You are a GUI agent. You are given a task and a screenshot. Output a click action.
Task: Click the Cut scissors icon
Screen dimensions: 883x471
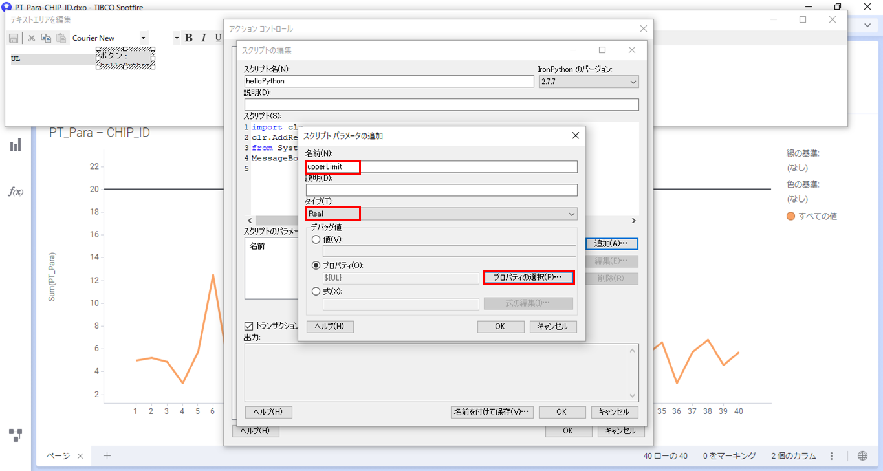31,38
